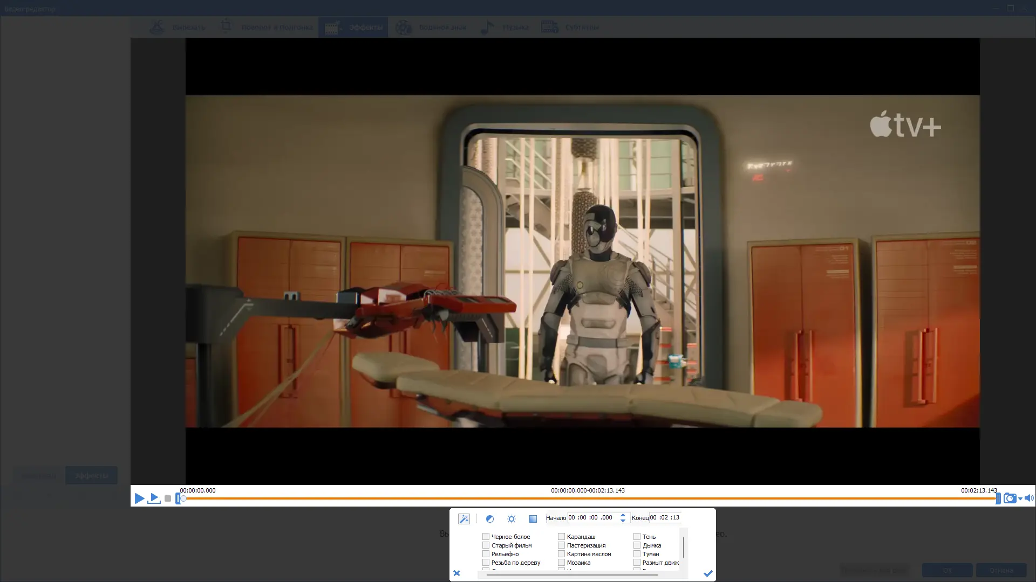The image size is (1036, 582).
Task: Mute audio with the speaker icon
Action: click(x=1029, y=498)
